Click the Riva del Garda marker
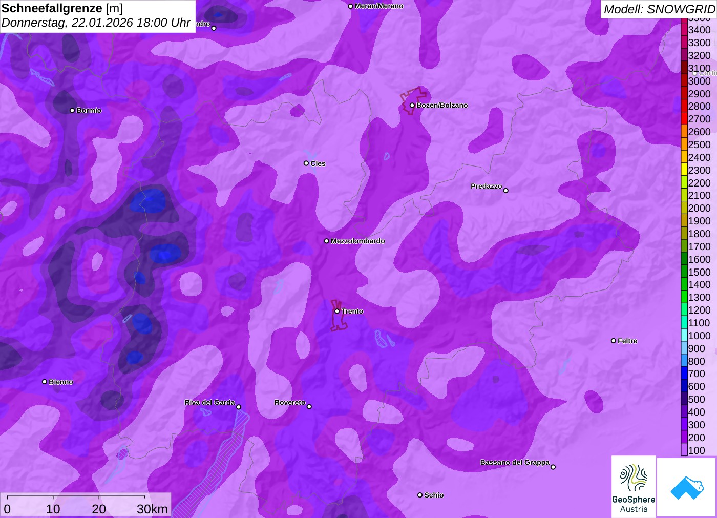Viewport: 717px width, 518px height. point(239,407)
